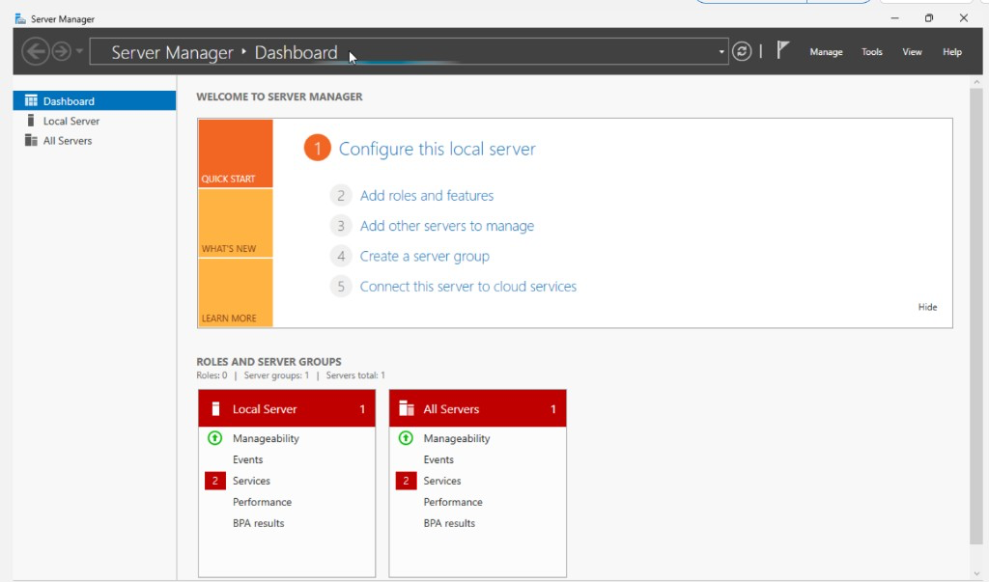
Task: Click the step 3 number circle
Action: click(341, 226)
